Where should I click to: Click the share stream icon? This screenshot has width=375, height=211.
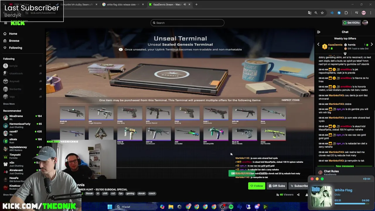298,195
